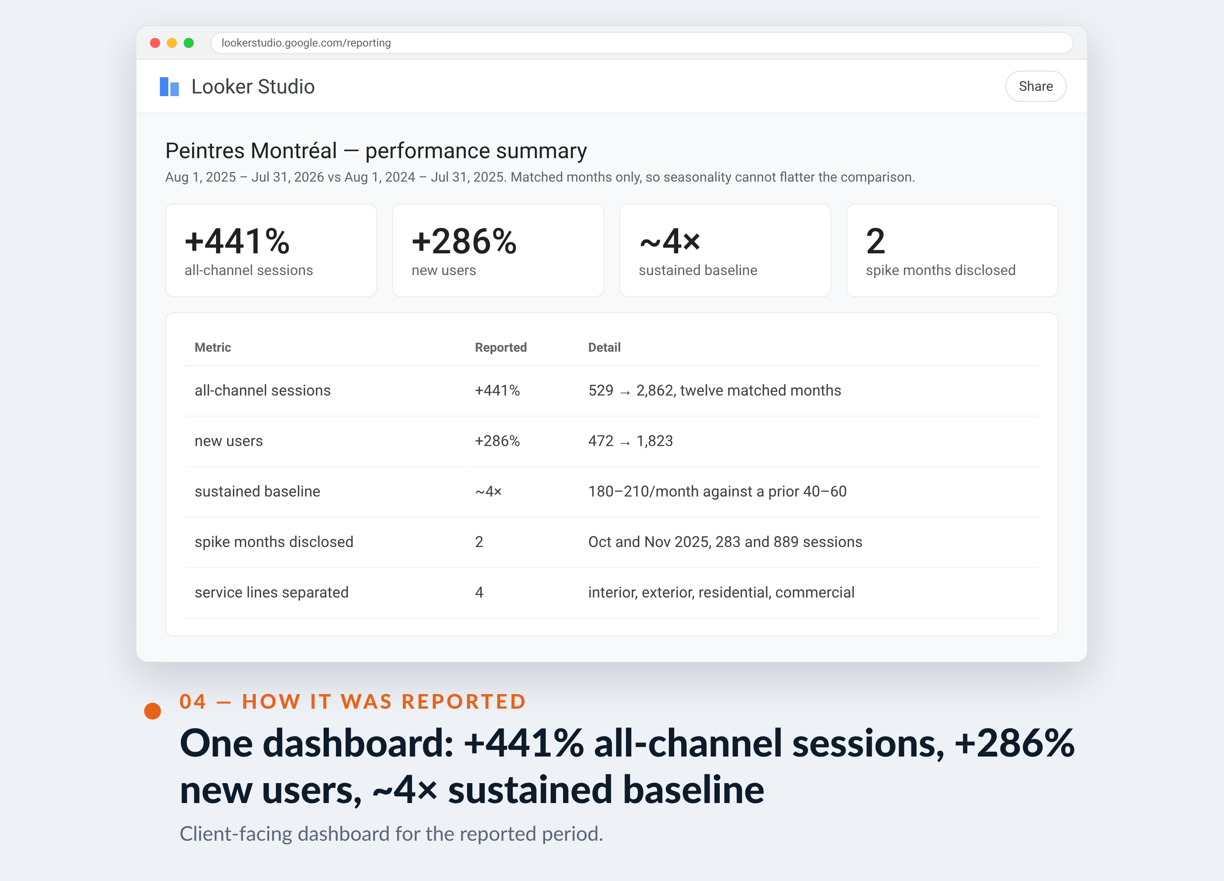Click the ~4× value in the table
Image resolution: width=1224 pixels, height=881 pixels.
pyautogui.click(x=488, y=492)
